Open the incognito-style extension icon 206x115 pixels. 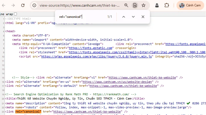point(157,5)
